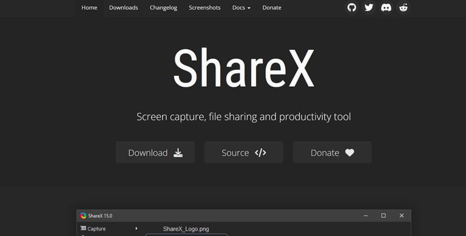The height and width of the screenshot is (236, 466).
Task: Click the Source code button
Action: (244, 152)
